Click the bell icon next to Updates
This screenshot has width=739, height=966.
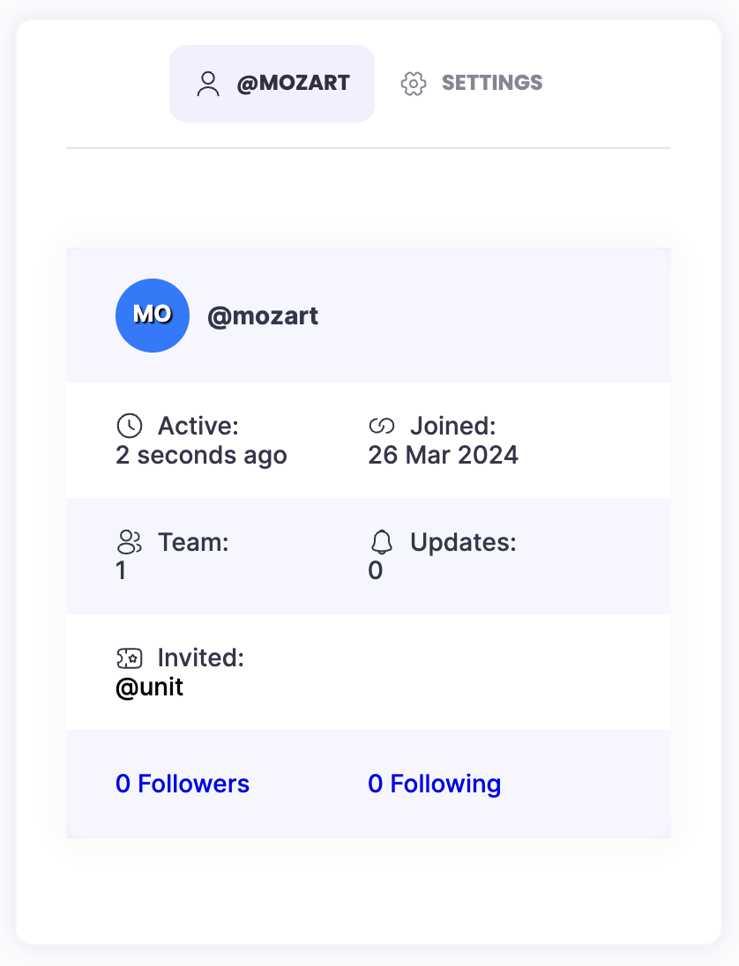click(x=381, y=542)
